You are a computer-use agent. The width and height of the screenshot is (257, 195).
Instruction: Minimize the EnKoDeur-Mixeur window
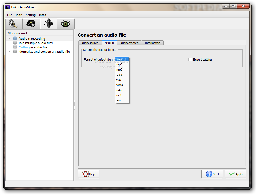click(x=226, y=6)
